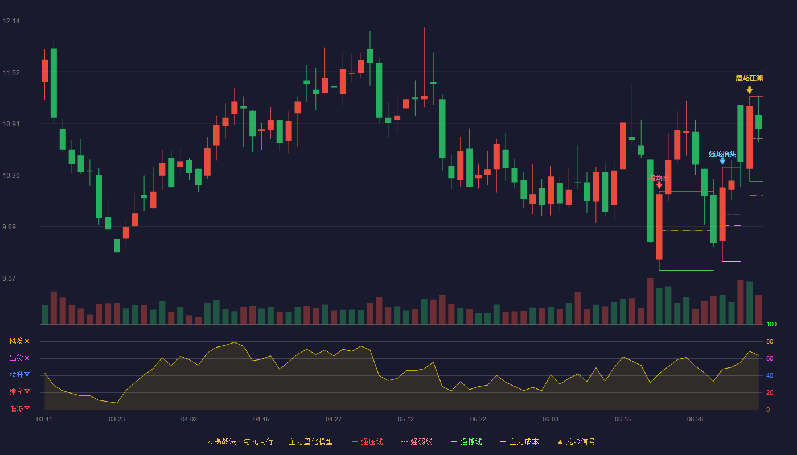Click the 06-26 date label
Viewport: 797px width, 455px height.
(x=695, y=419)
